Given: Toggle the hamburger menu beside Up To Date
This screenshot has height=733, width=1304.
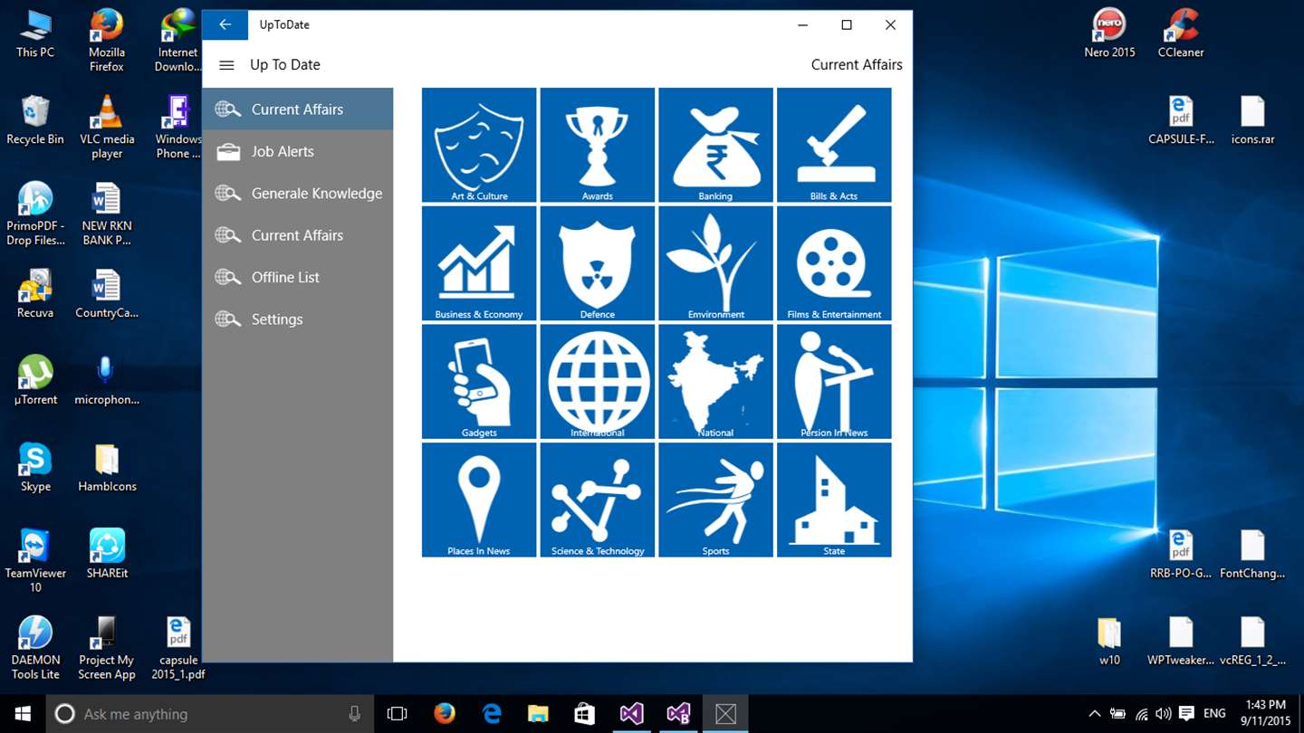Looking at the screenshot, I should pyautogui.click(x=226, y=65).
